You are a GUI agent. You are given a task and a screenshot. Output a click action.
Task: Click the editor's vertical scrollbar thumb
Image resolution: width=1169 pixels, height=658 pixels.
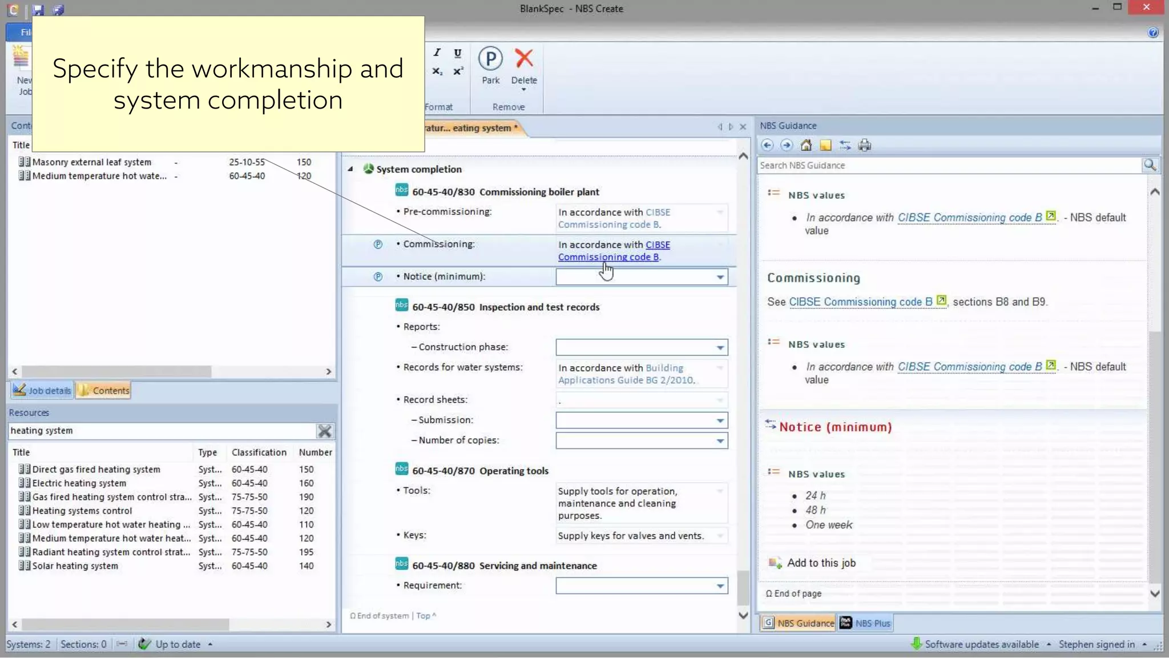(743, 587)
